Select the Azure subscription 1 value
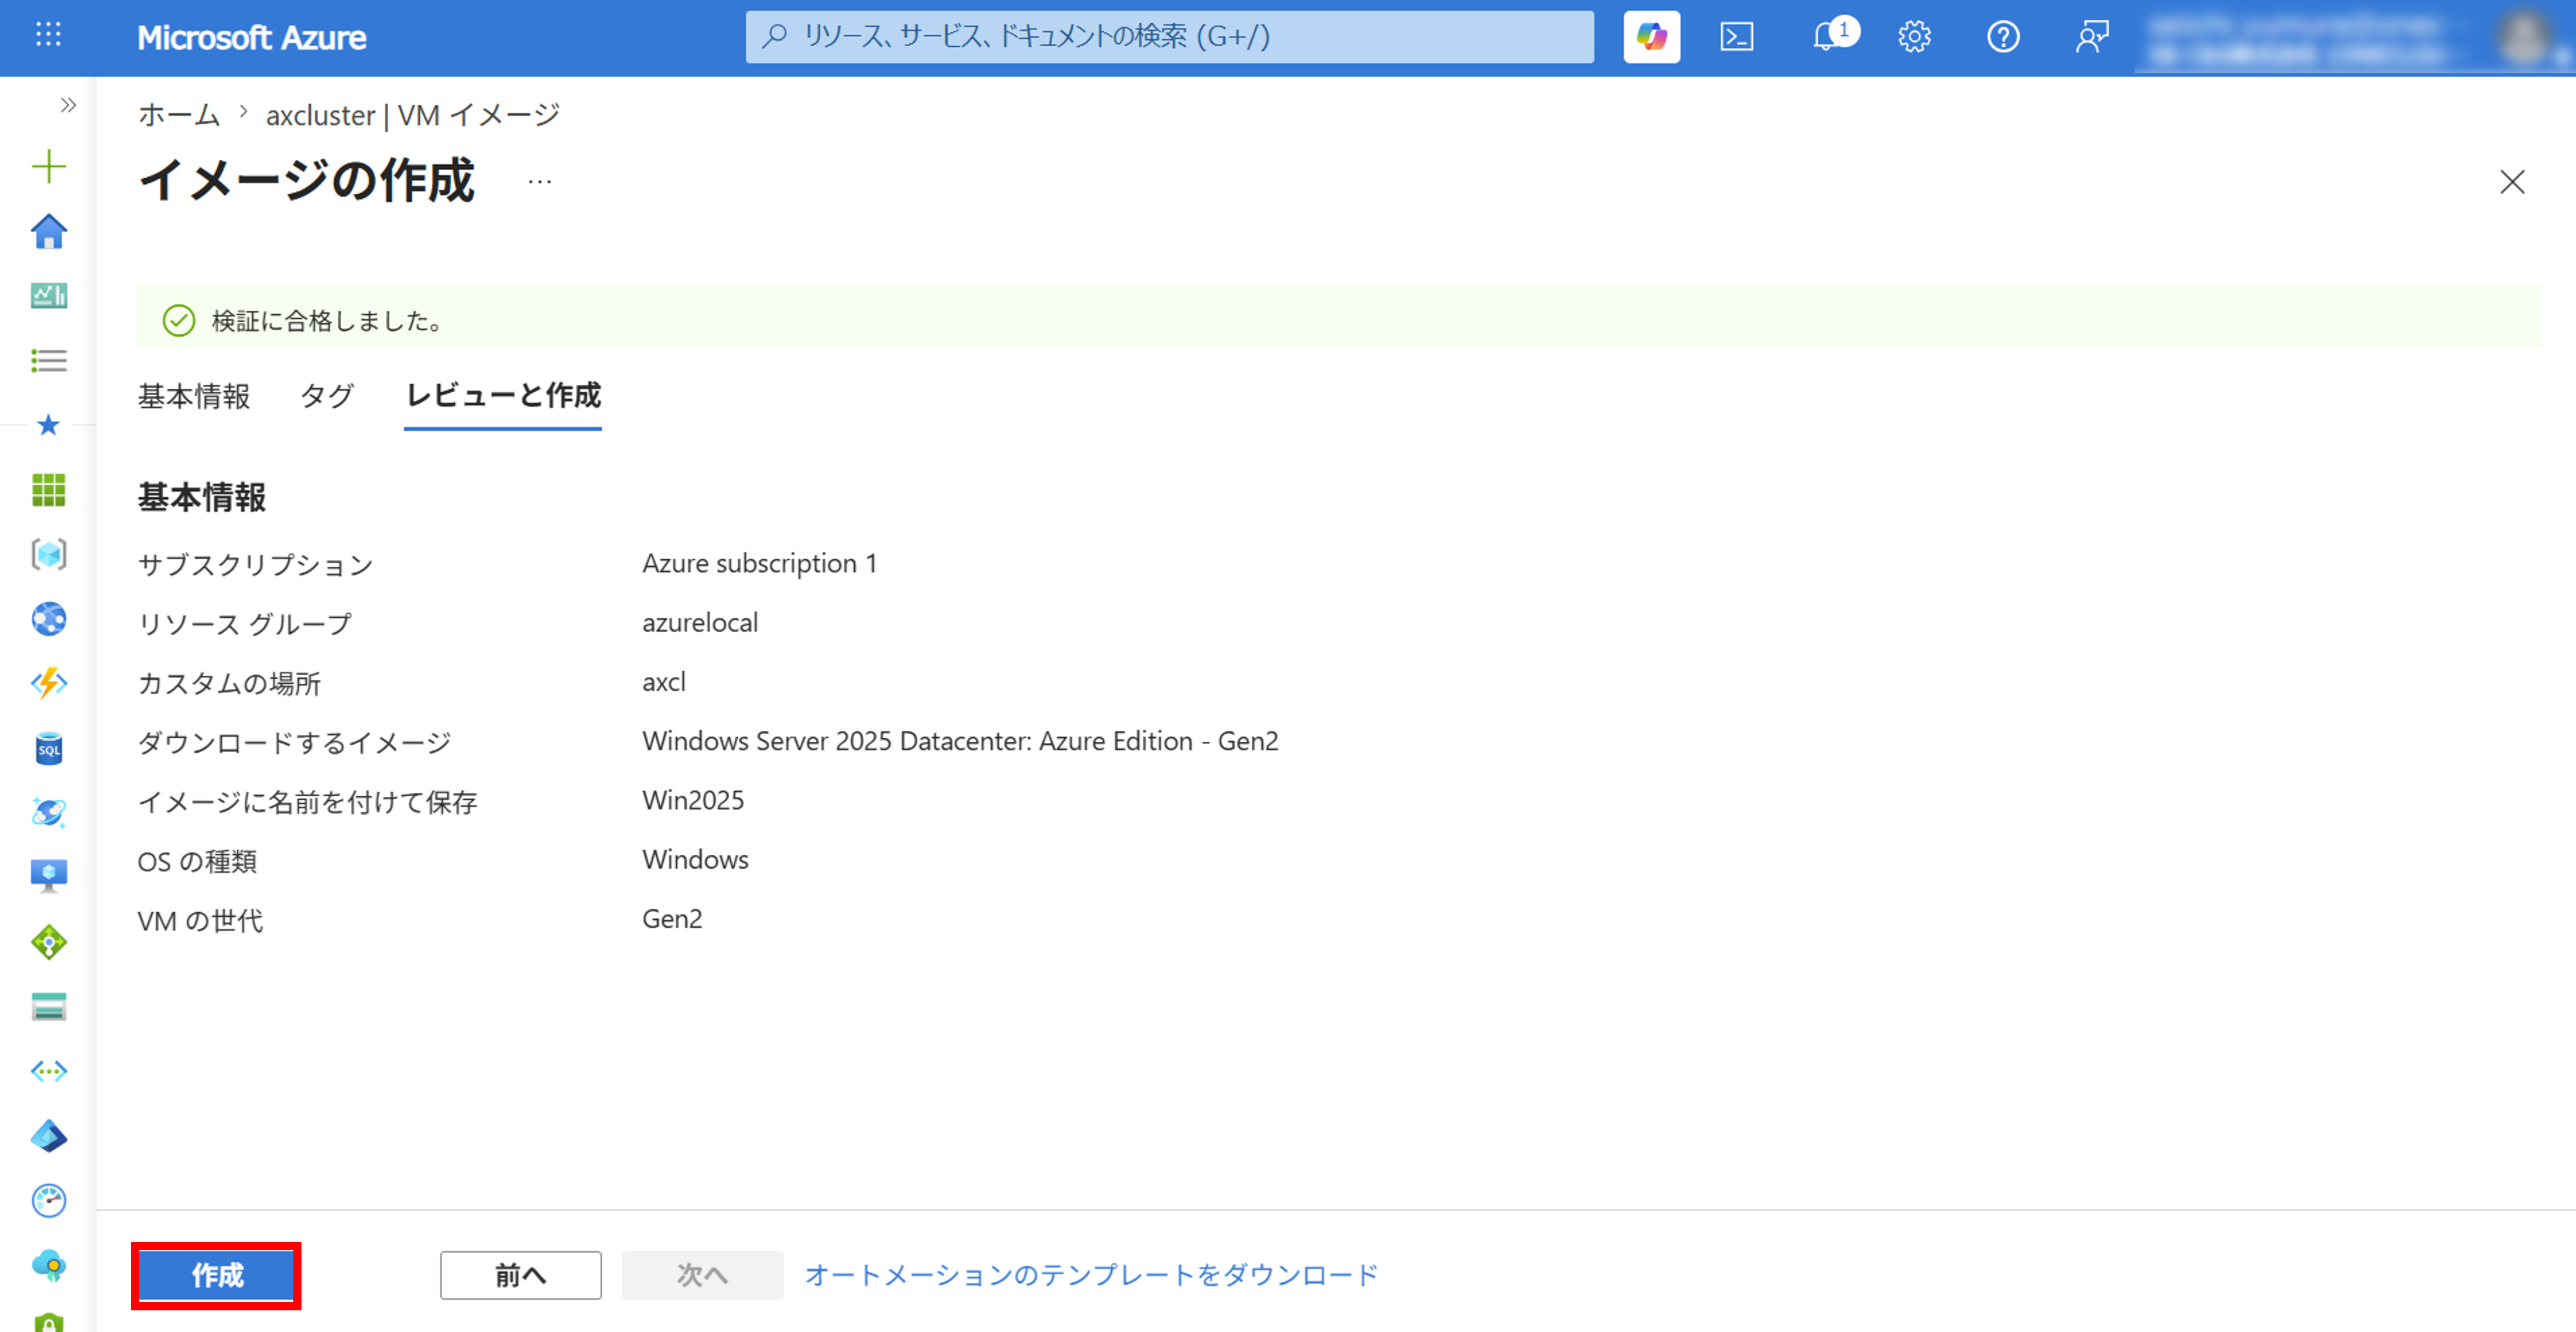This screenshot has height=1332, width=2576. [760, 564]
